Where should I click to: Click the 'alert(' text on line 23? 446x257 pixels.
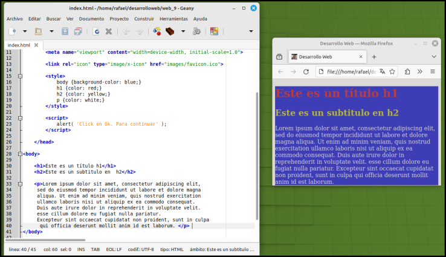65,124
